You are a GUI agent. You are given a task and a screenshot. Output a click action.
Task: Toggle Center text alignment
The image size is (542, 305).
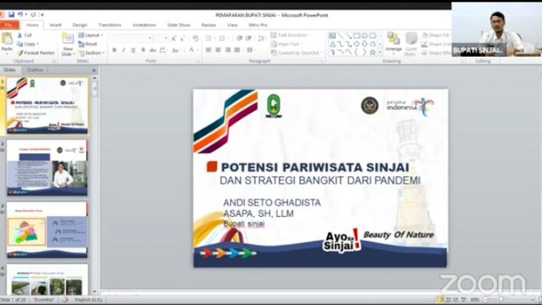[x=218, y=50]
